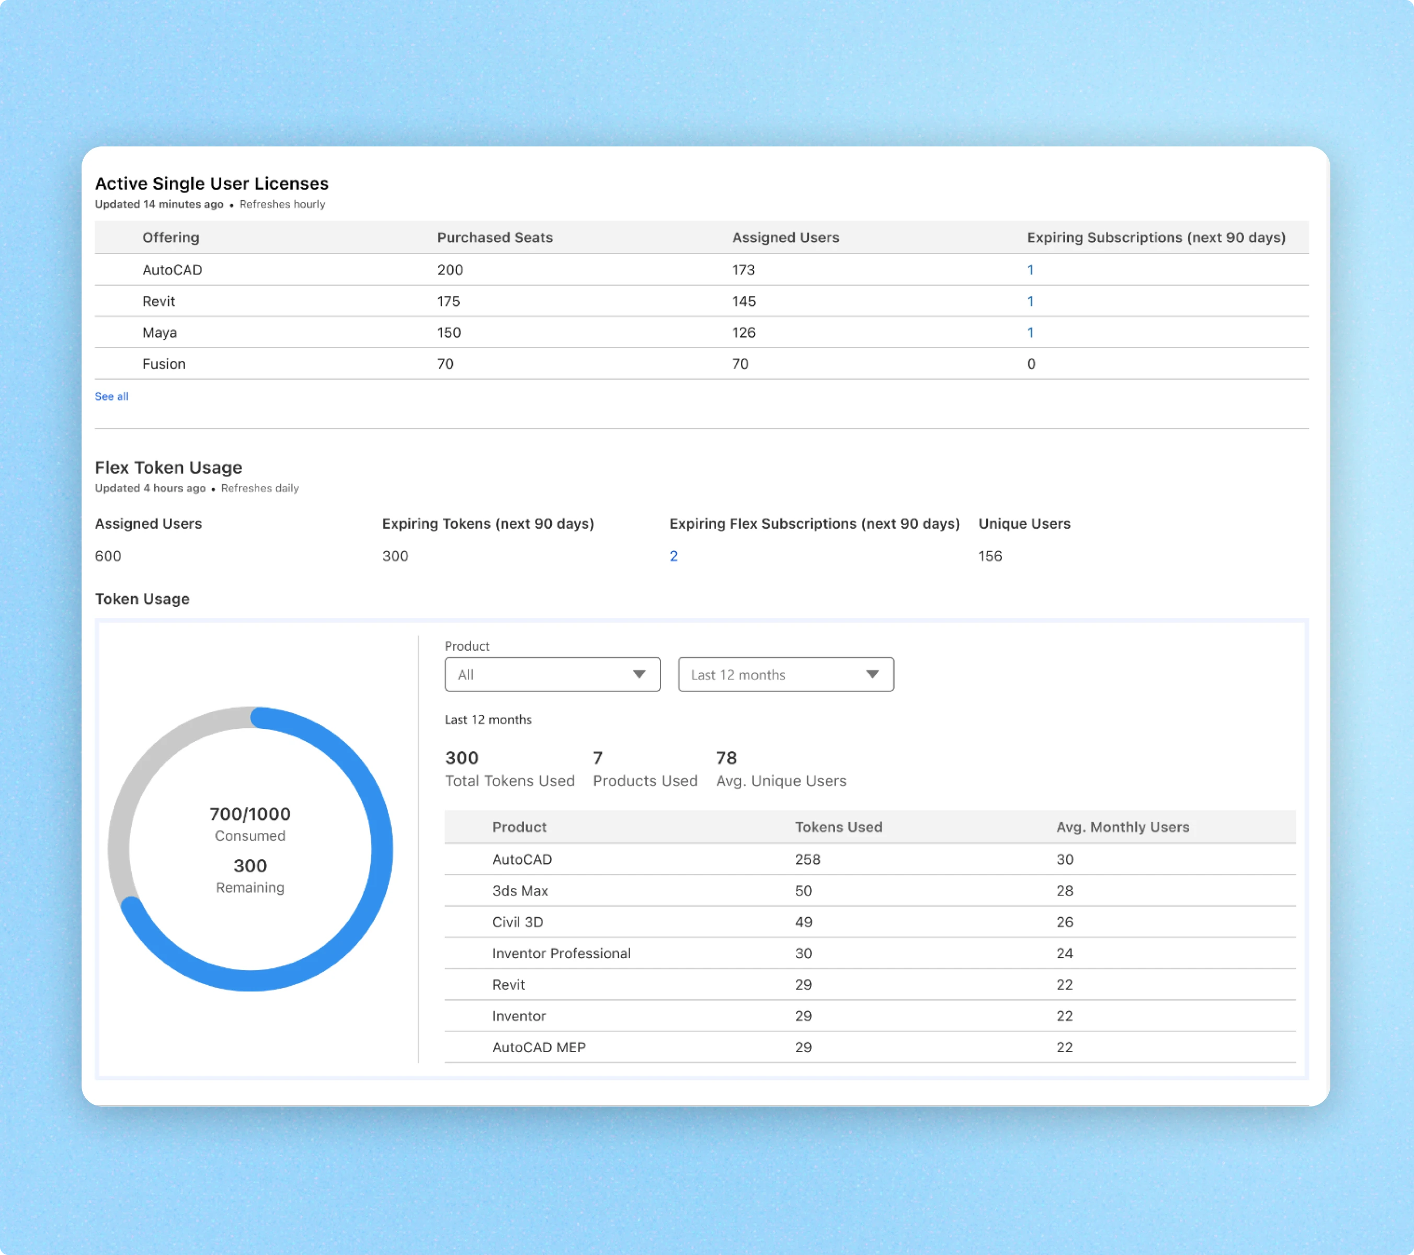Click the Total Tokens Used stat
This screenshot has height=1255, width=1414.
pos(510,769)
